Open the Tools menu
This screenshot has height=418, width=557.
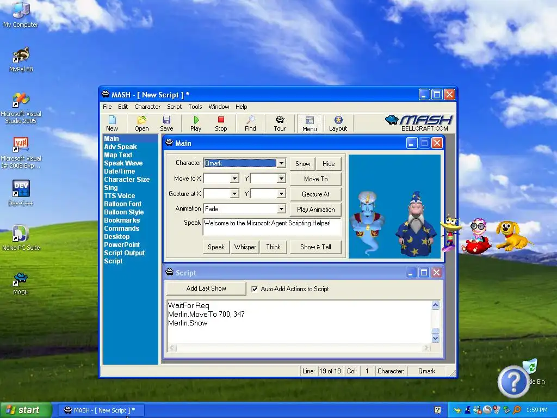pos(195,107)
